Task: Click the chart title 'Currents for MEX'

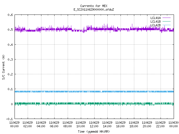Action: (94, 6)
